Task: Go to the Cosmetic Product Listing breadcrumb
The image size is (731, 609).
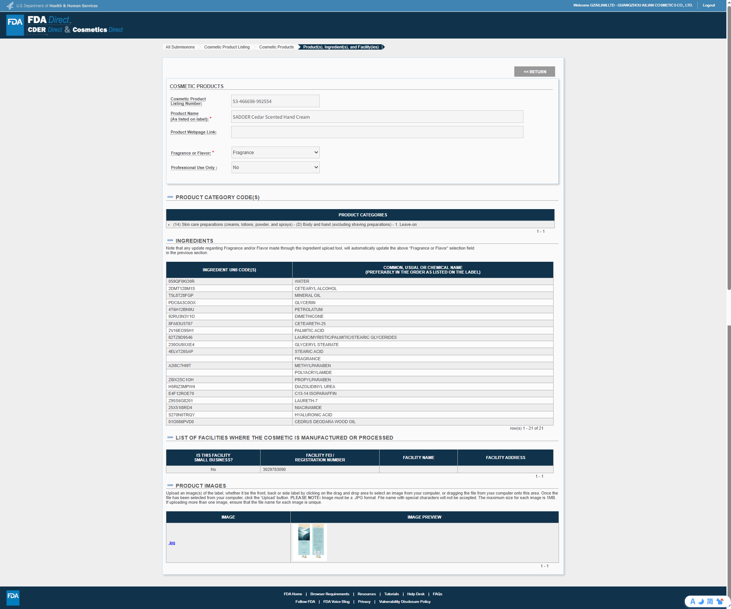Action: point(227,47)
